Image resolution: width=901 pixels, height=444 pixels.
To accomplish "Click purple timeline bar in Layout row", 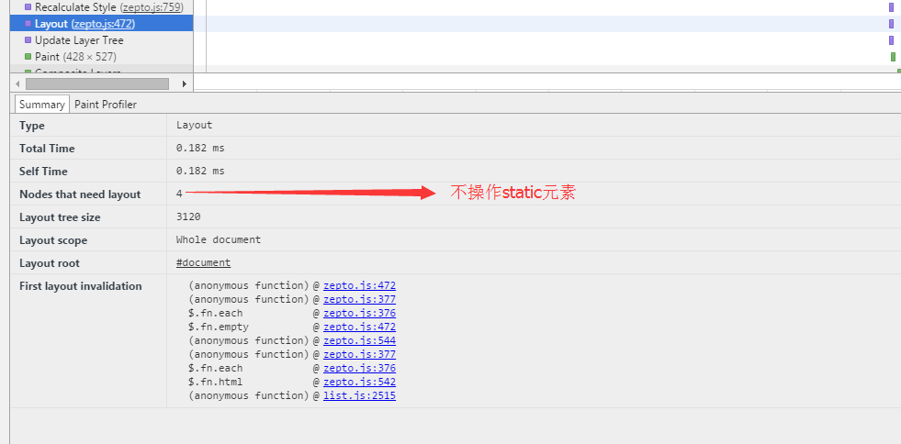I will point(891,24).
